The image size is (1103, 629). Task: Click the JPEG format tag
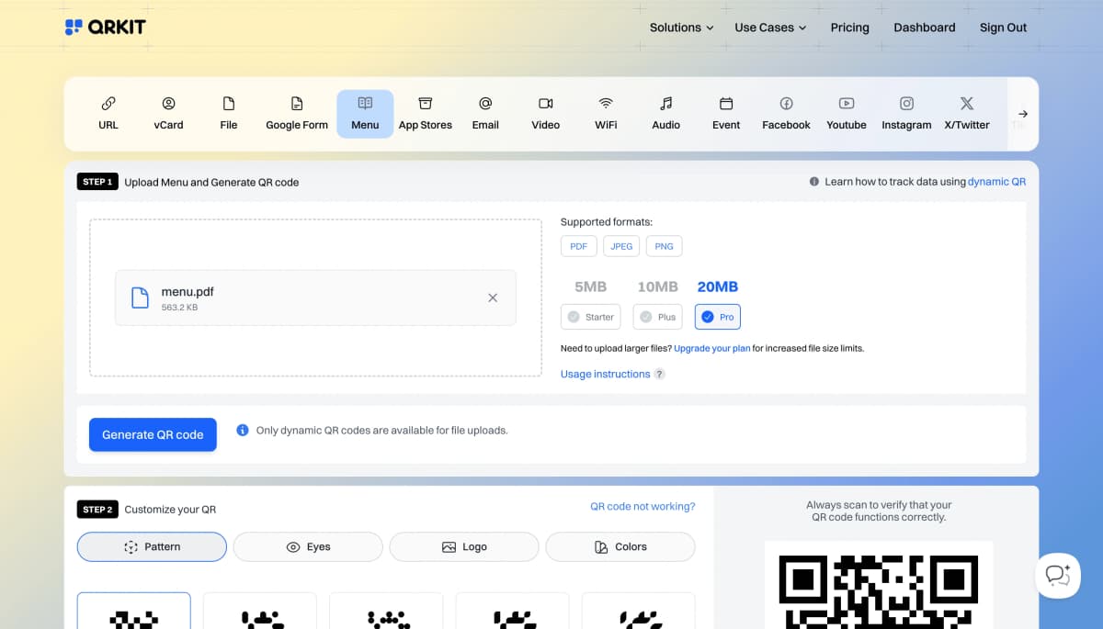point(621,246)
